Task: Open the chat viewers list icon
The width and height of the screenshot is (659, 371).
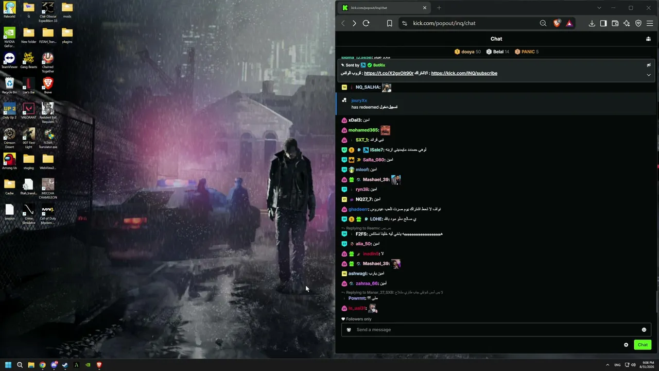Action: [x=648, y=39]
